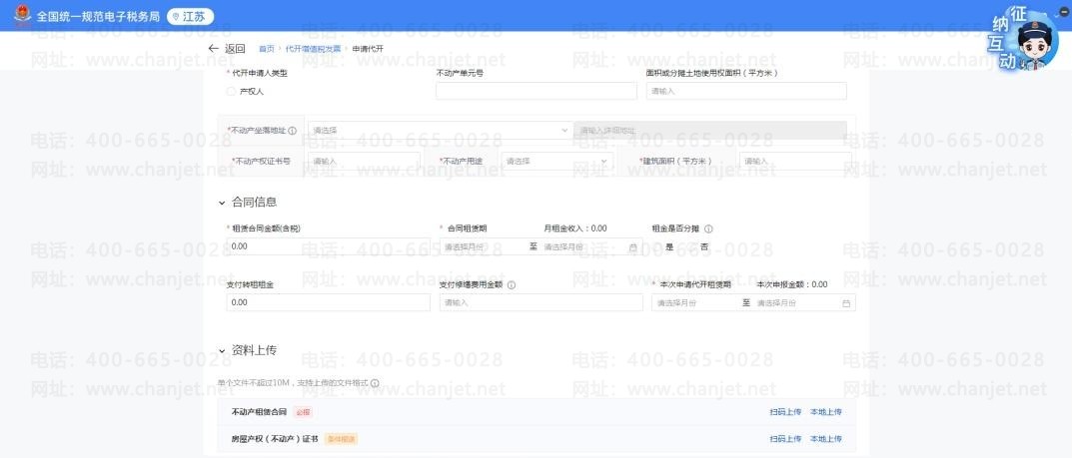Open the info icon beside 支付修缮费用金额
Screen dimensions: 1072x458
(511, 285)
